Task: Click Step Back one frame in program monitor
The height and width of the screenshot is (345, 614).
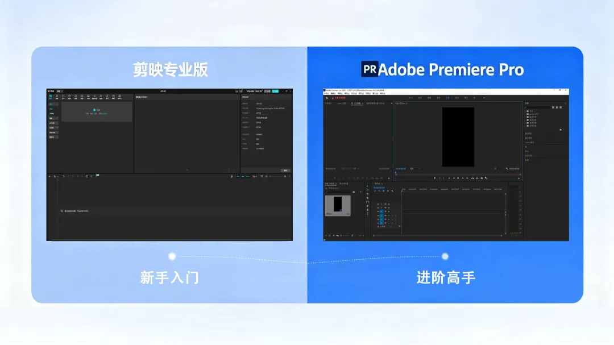Action: (x=454, y=178)
